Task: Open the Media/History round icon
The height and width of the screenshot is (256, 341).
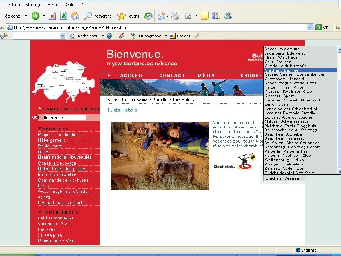Action: tap(148, 16)
